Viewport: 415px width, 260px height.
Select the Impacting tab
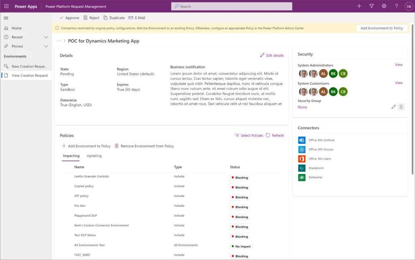[71, 156]
